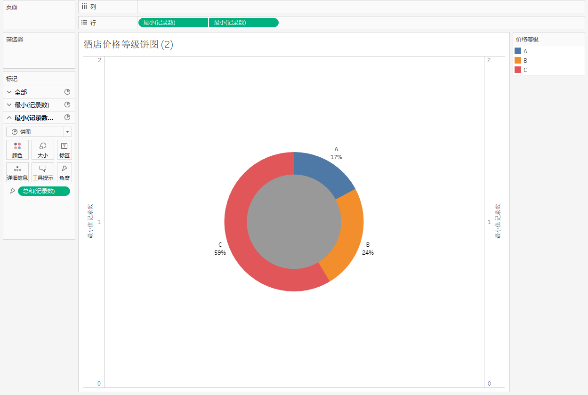The image size is (588, 395).
Task: Click the right axis title 最小值 记录数
Action: tap(498, 221)
